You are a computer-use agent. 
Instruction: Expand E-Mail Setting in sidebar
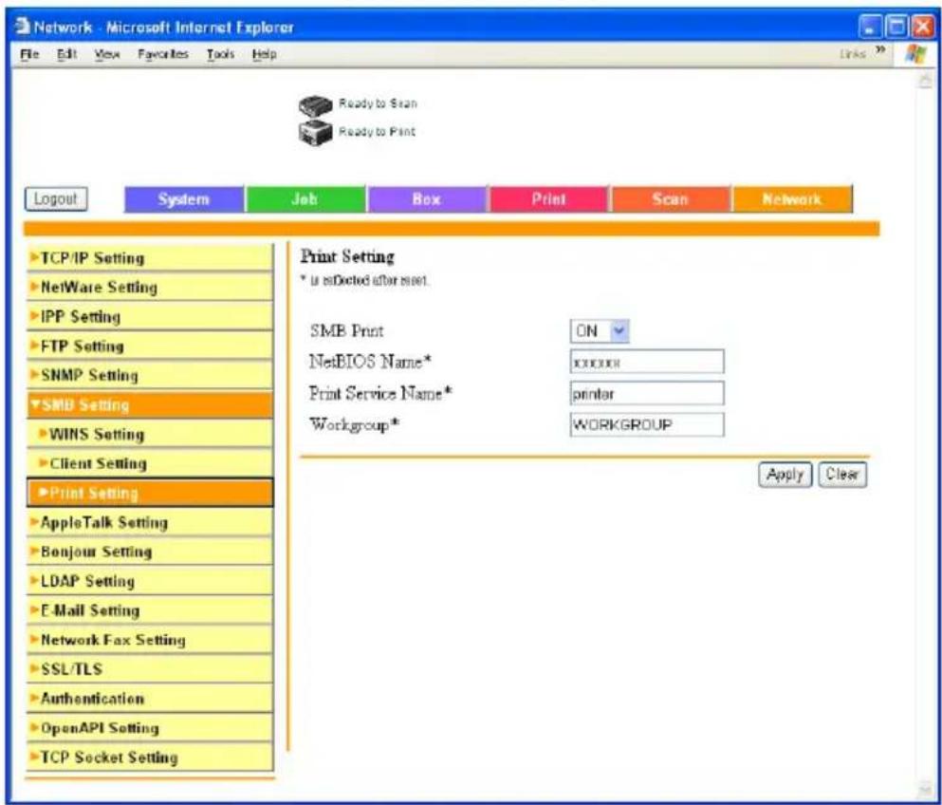pos(150,610)
